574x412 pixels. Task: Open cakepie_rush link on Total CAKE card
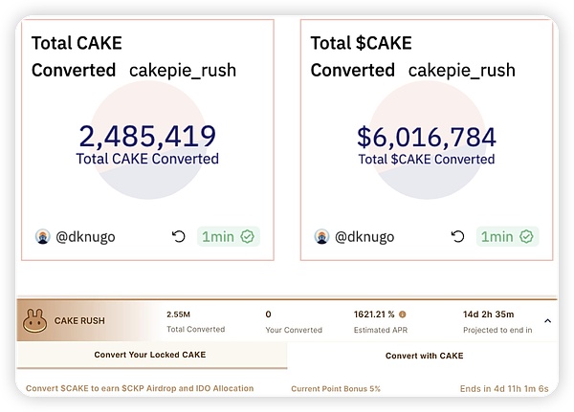tap(182, 71)
